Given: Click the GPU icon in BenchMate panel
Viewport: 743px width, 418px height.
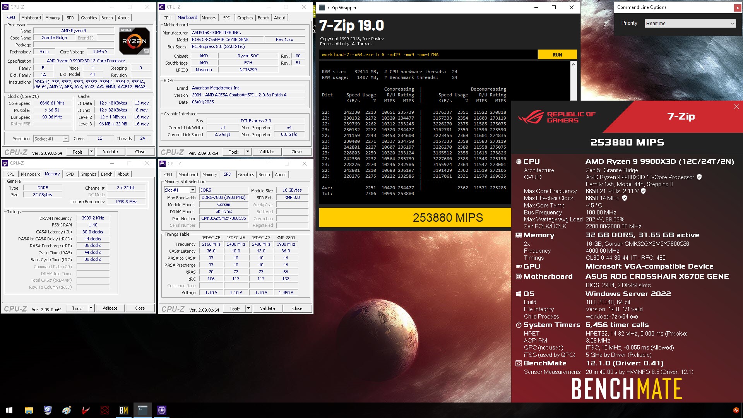Looking at the screenshot, I should pyautogui.click(x=519, y=266).
